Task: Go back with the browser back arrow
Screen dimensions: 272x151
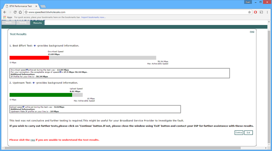Action: point(5,12)
